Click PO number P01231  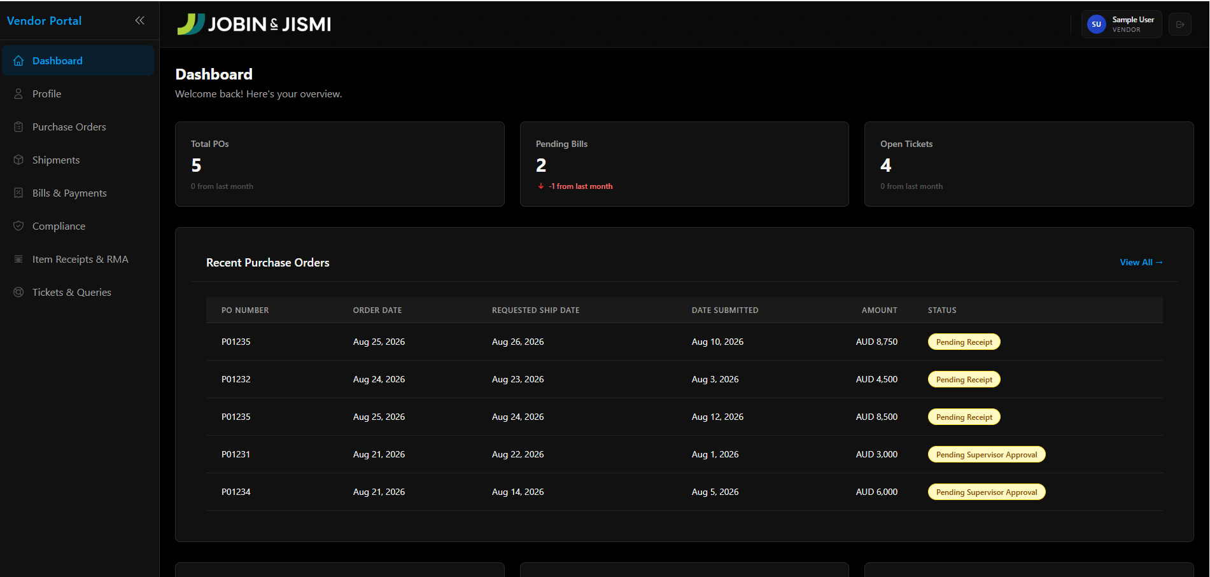pyautogui.click(x=236, y=454)
